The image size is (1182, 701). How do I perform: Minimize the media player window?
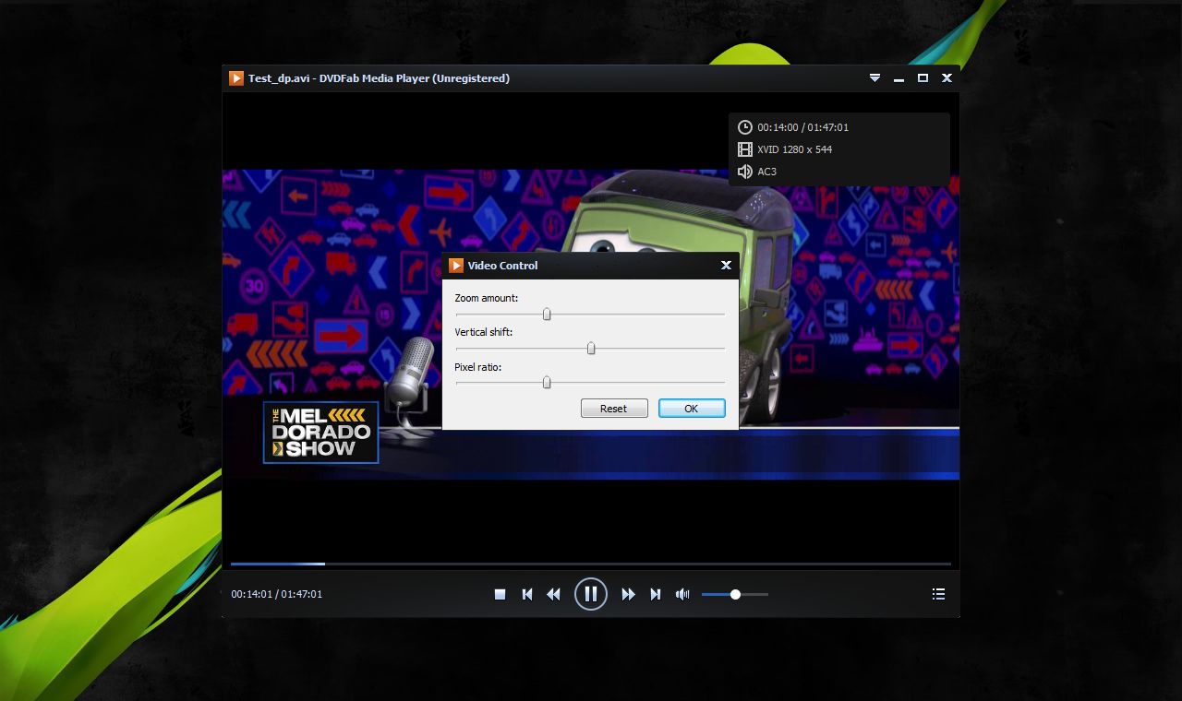pos(899,79)
